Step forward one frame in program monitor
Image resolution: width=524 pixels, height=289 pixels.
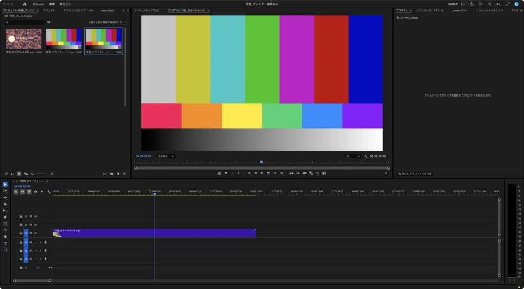click(x=275, y=173)
